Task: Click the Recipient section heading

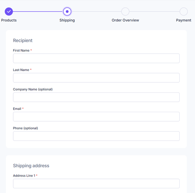Action: pos(23,41)
